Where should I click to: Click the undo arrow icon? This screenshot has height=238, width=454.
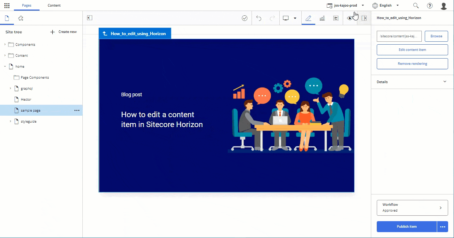point(259,18)
